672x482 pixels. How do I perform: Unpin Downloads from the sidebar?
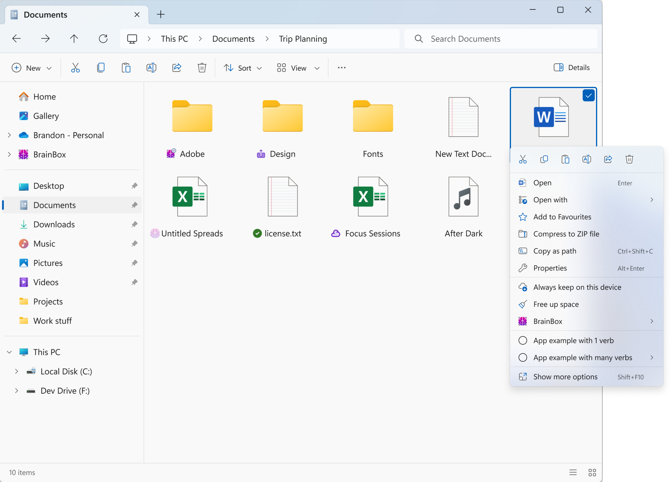tap(134, 224)
